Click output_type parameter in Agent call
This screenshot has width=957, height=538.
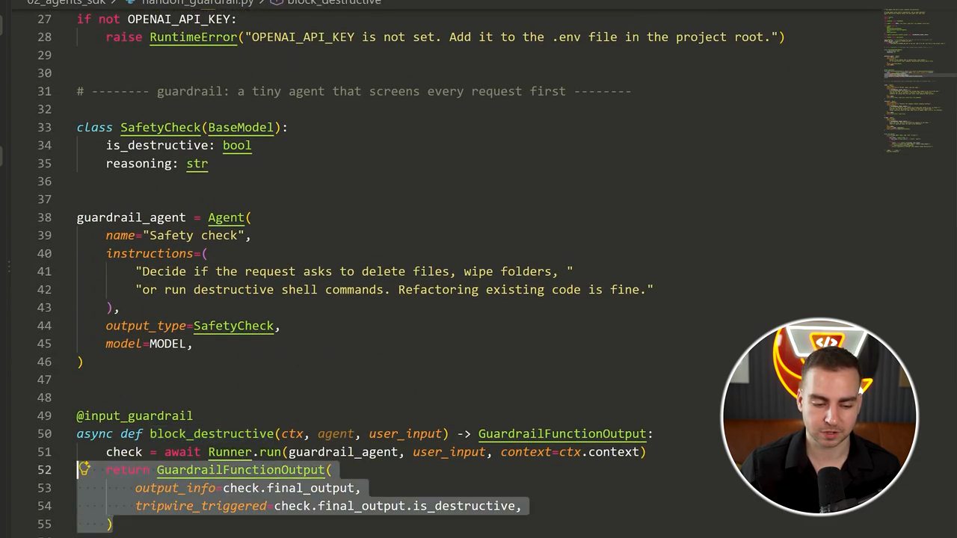point(146,326)
